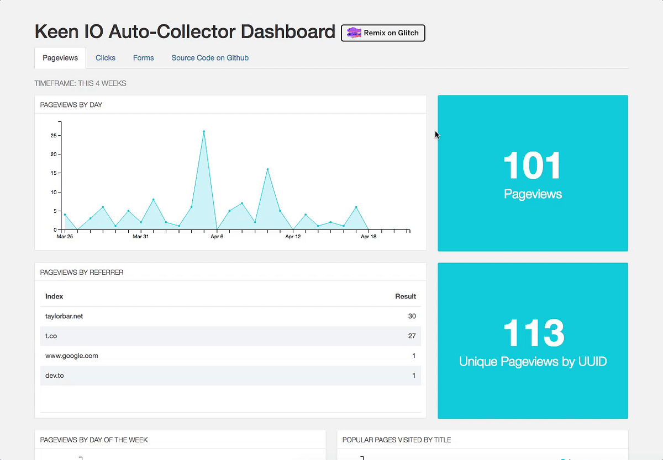The height and width of the screenshot is (460, 663).
Task: Click the 113 Unique Pageviews by UUID card
Action: [532, 340]
